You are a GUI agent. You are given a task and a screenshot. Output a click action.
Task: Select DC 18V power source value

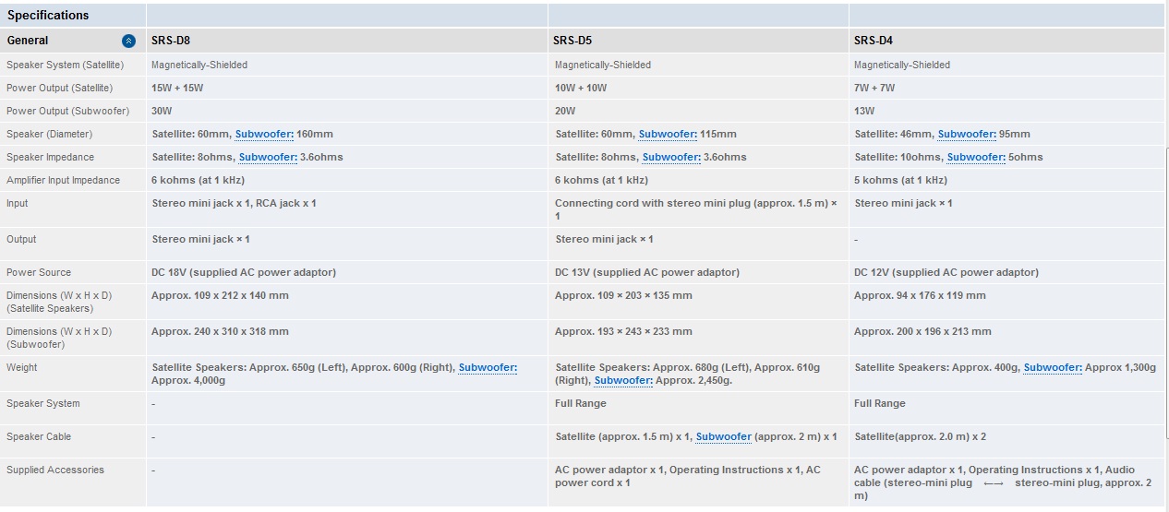click(x=244, y=272)
